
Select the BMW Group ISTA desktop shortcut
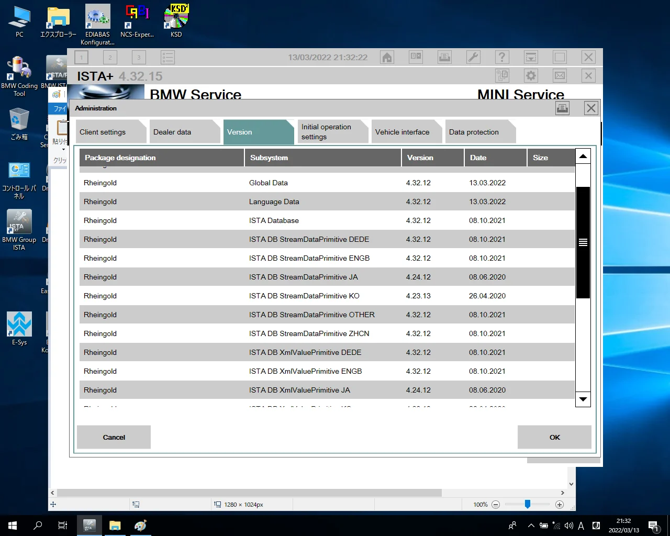pyautogui.click(x=19, y=230)
